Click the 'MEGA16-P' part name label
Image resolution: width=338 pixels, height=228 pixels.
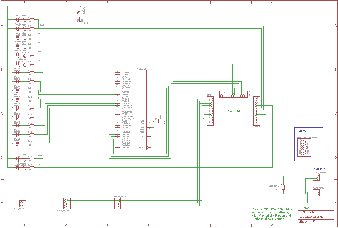[142, 69]
